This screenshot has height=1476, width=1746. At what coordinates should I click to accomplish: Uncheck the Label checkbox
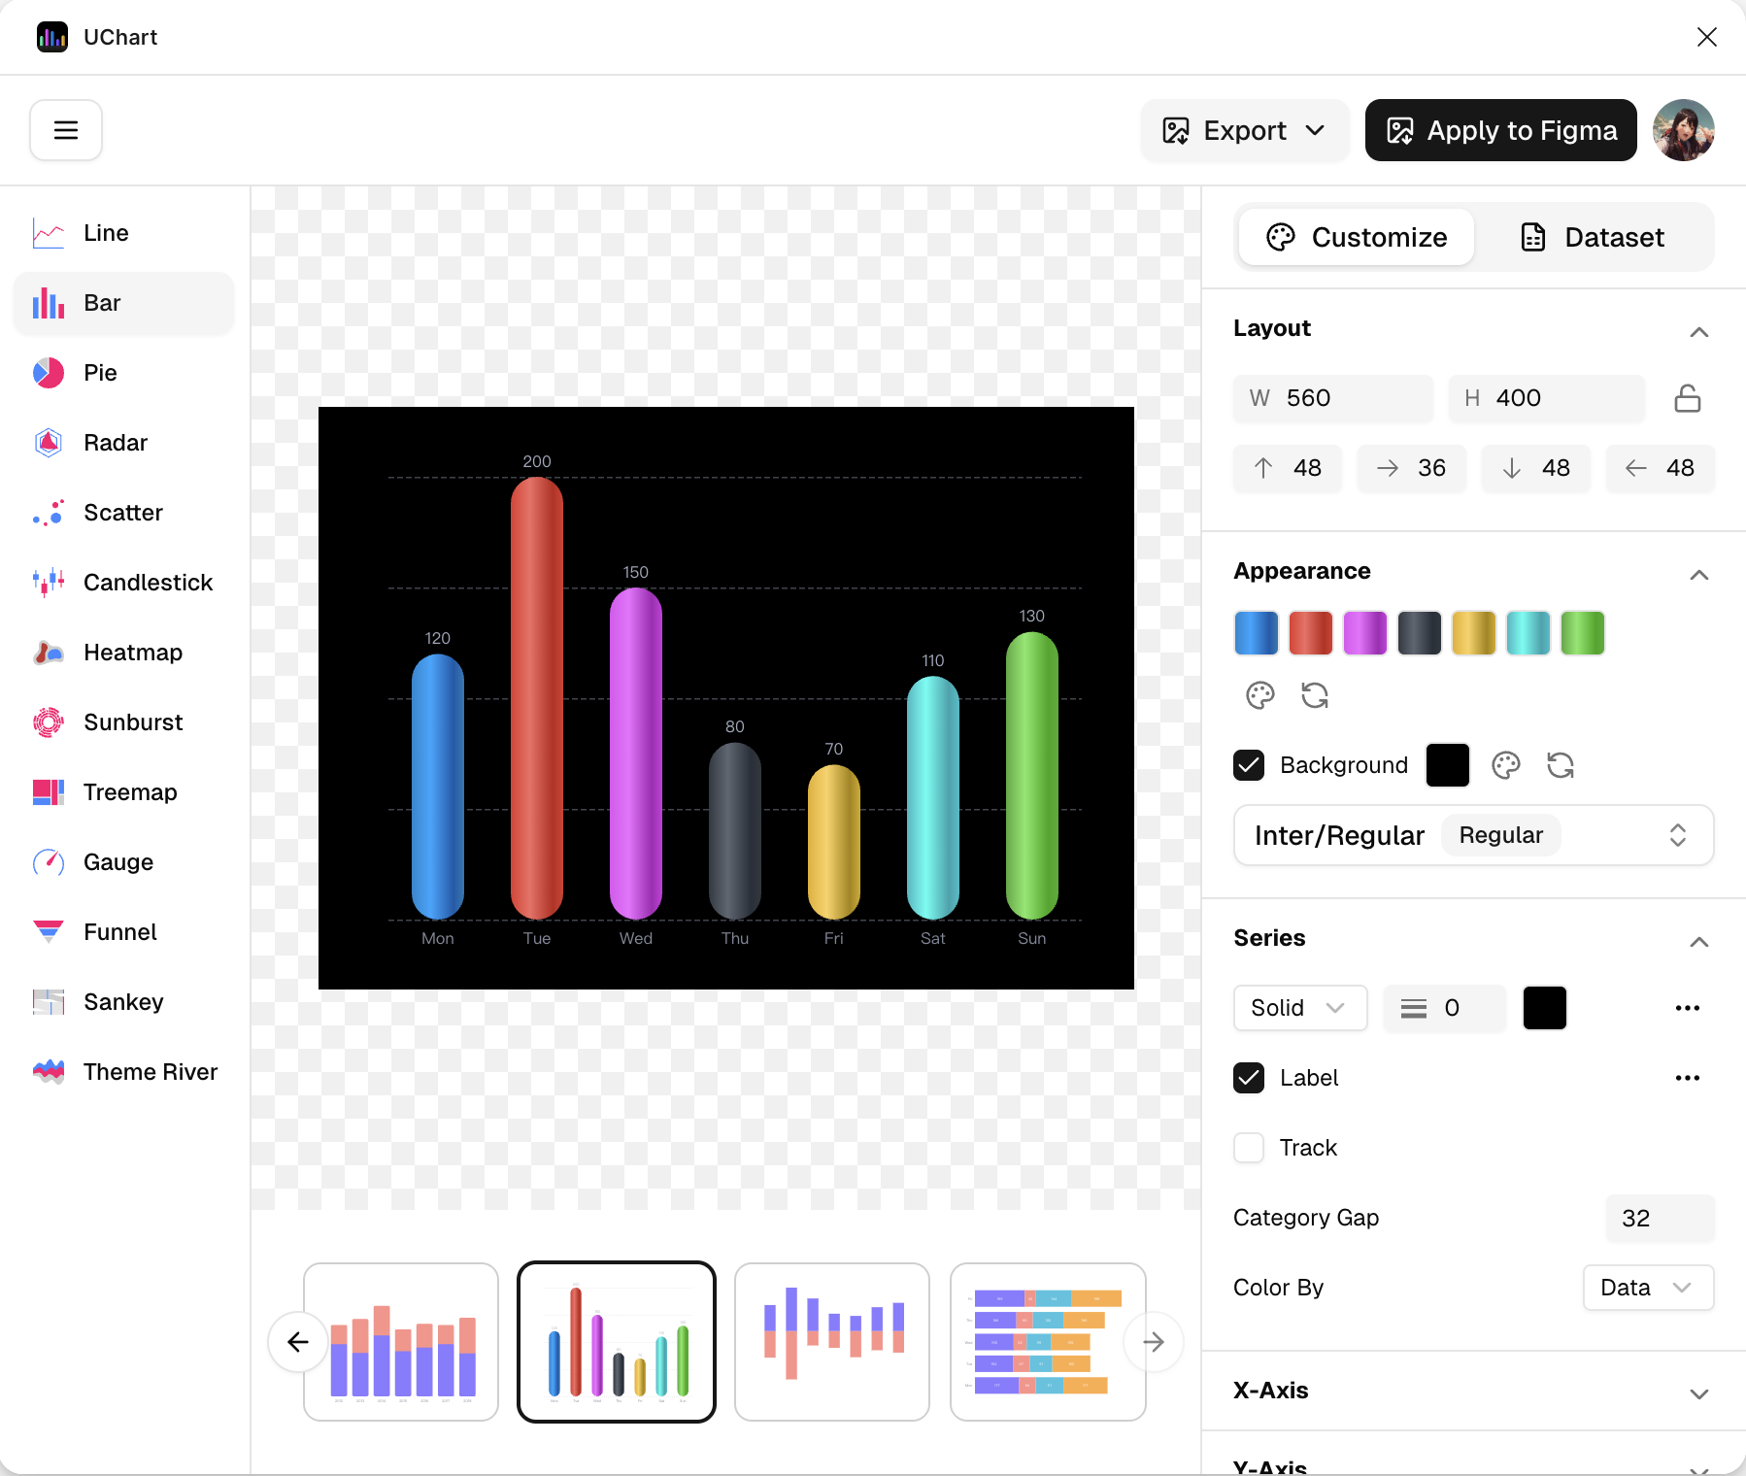[x=1249, y=1078]
